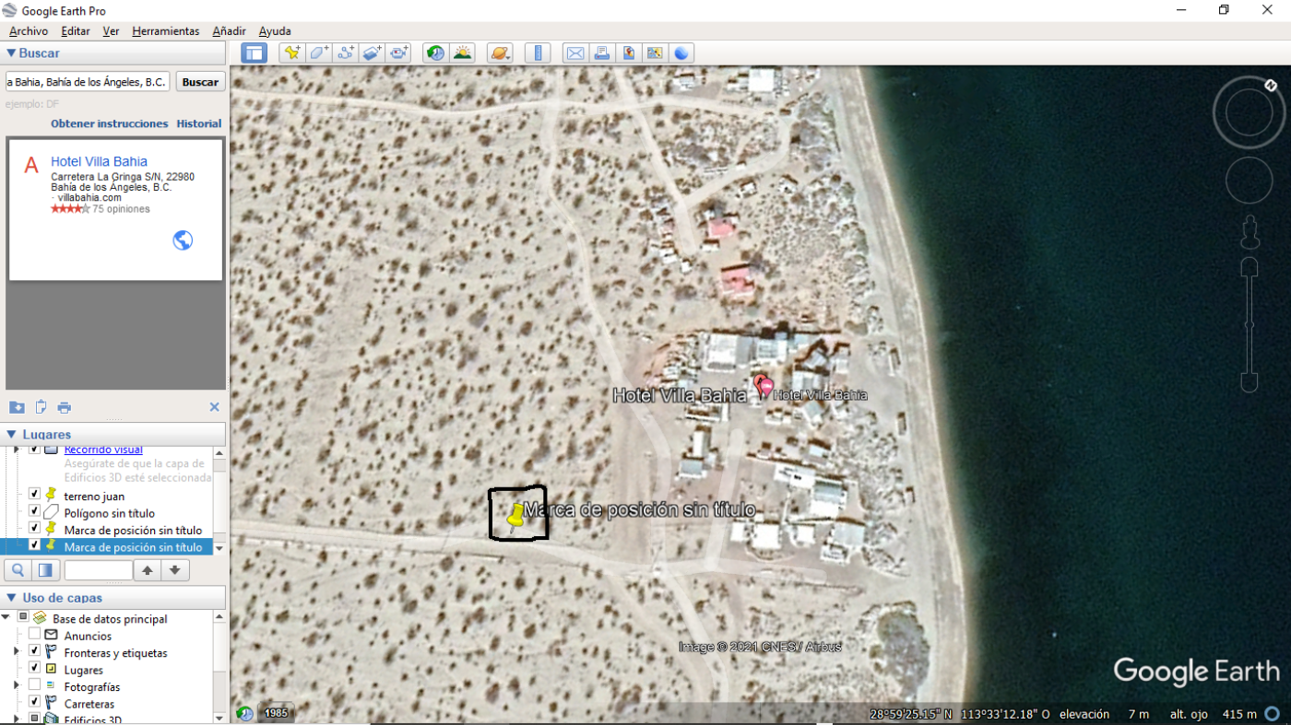Open the Historial link
1291x725 pixels.
pyautogui.click(x=199, y=123)
